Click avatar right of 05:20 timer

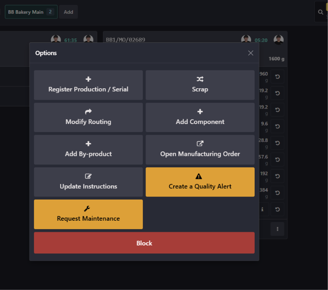pos(278,40)
